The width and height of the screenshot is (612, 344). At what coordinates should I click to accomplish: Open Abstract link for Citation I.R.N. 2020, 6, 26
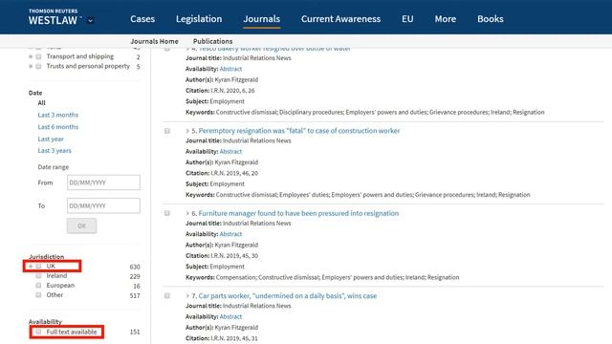(x=230, y=69)
